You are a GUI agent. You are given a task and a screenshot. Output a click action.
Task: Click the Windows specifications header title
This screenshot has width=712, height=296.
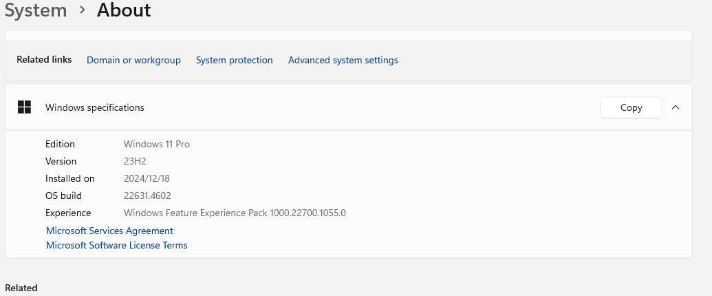(x=95, y=107)
